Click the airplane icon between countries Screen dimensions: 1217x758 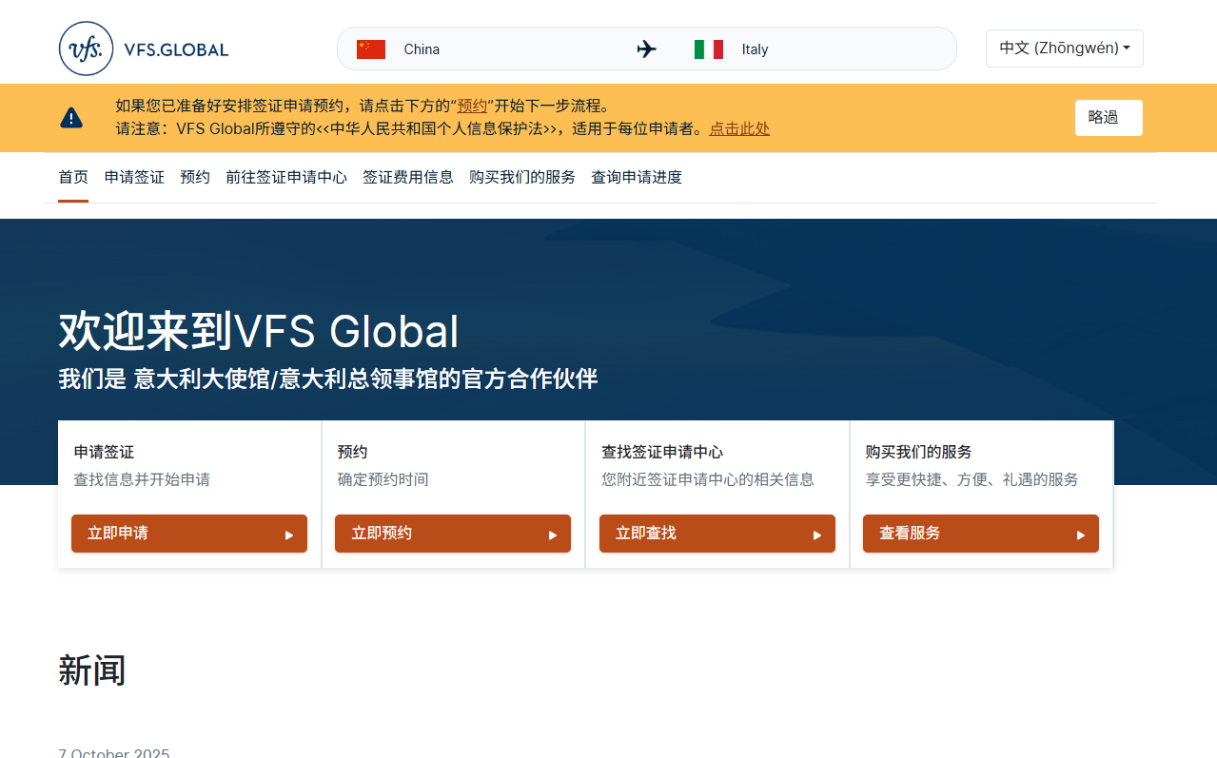[647, 49]
